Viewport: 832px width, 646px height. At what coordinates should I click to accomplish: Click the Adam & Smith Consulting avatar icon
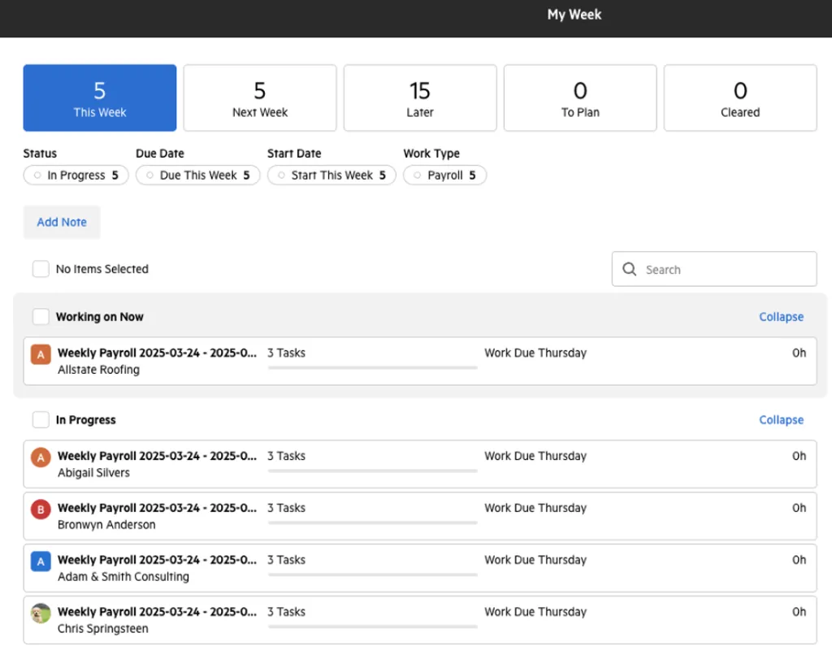coord(41,561)
